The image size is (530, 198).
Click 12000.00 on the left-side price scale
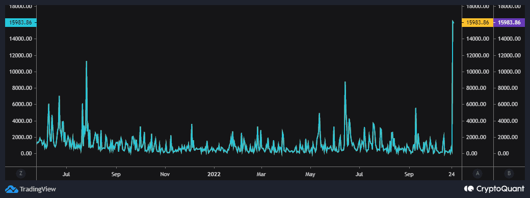[x=20, y=55]
